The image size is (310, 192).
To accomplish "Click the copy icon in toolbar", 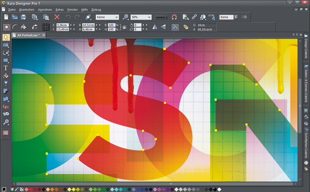I will pos(35,17).
